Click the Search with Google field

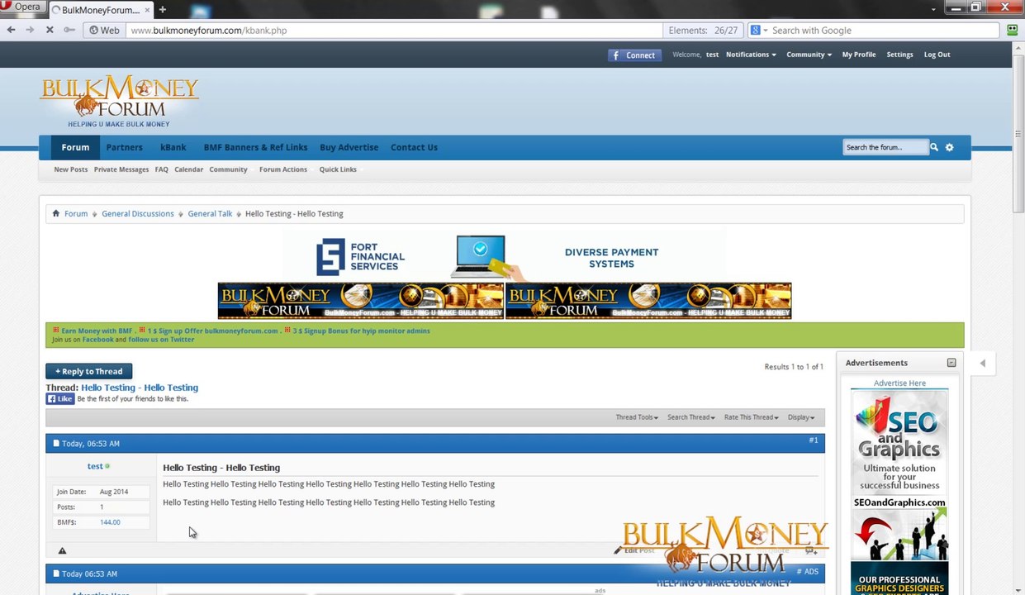point(884,30)
